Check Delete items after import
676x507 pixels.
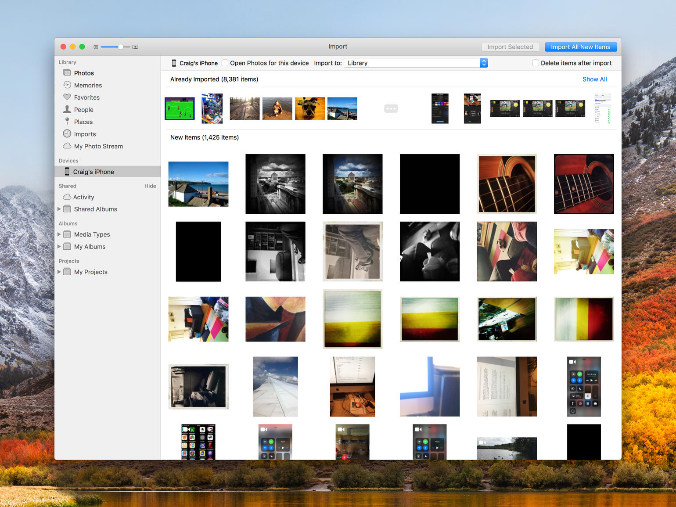(536, 63)
